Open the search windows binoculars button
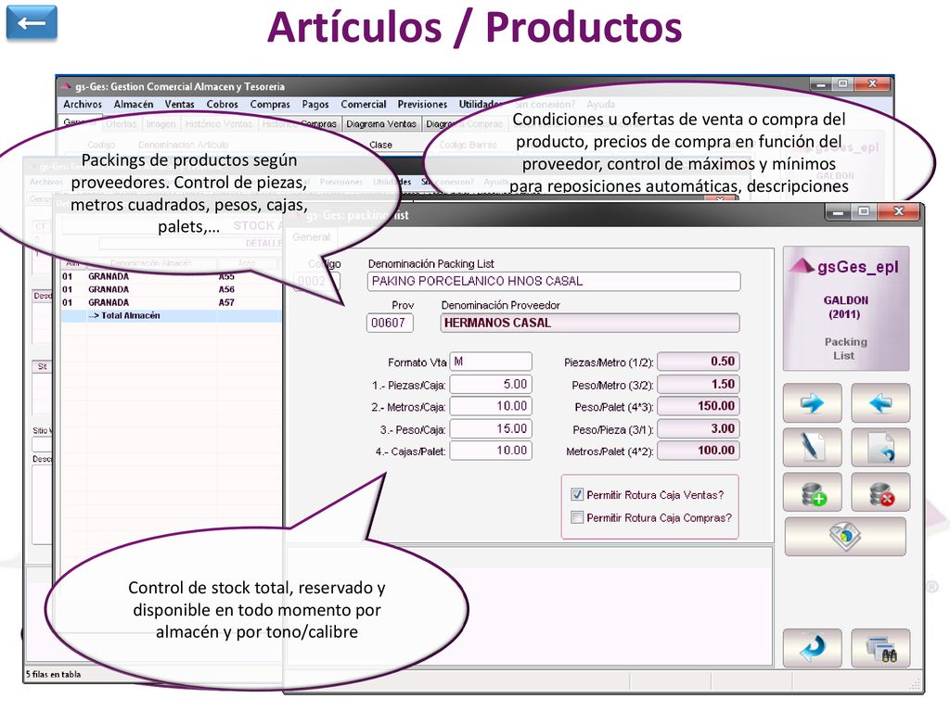950x712 pixels. pyautogui.click(x=880, y=648)
